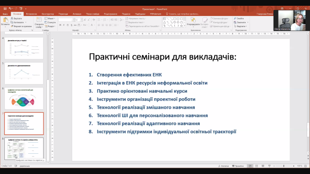Increase the list indent level

[116, 20]
